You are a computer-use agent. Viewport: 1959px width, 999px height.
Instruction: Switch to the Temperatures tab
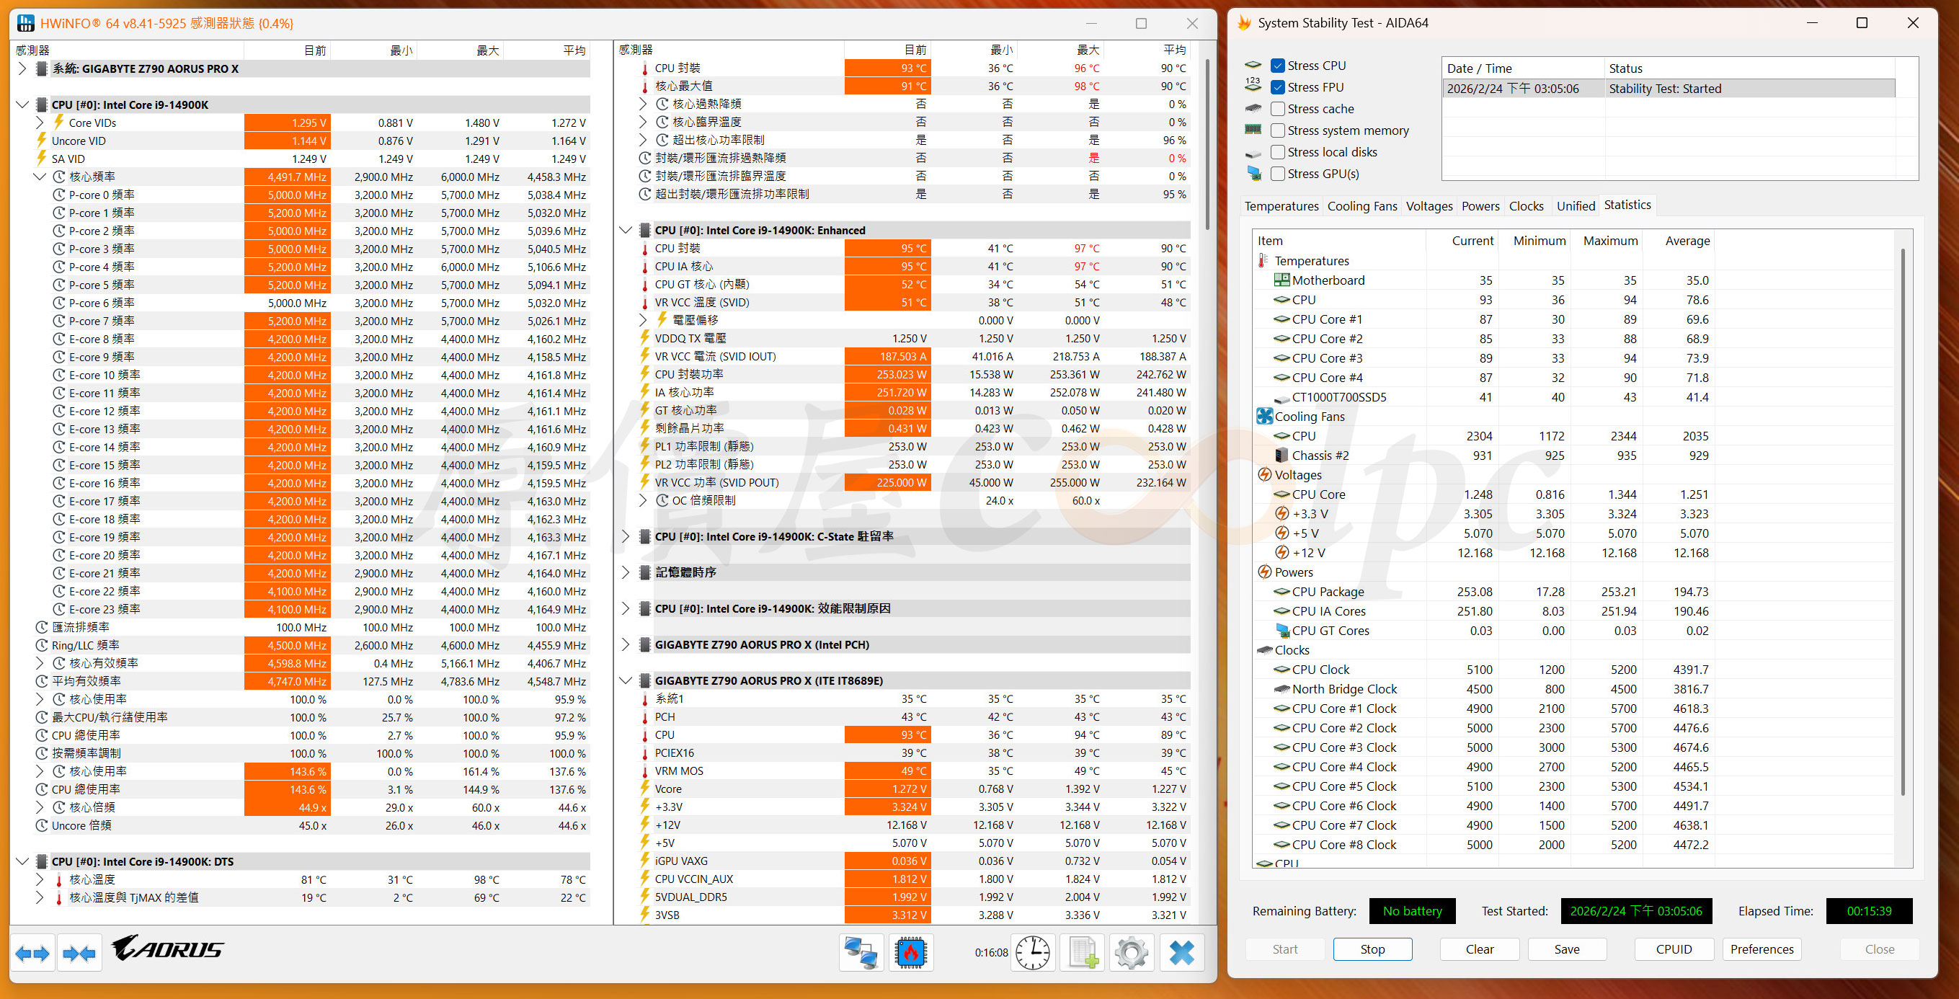tap(1281, 206)
